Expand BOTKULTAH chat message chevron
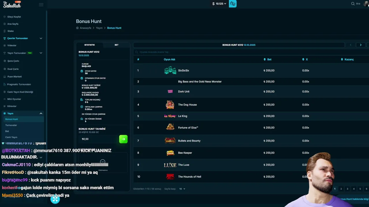The width and height of the screenshot is (369, 207). (41, 157)
